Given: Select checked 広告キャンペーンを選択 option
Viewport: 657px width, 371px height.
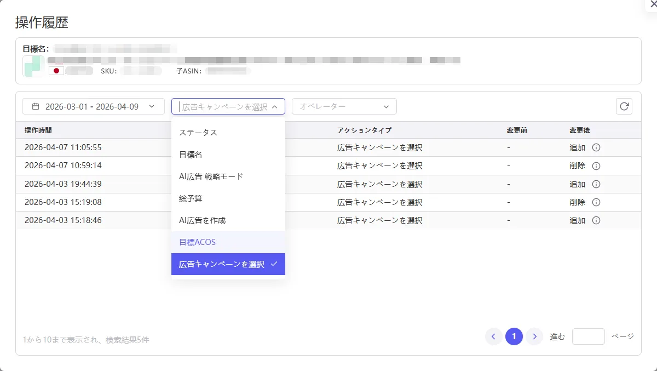Looking at the screenshot, I should [228, 264].
